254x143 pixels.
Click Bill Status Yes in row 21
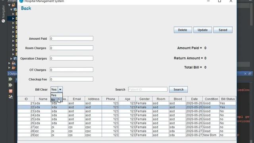pyautogui.click(x=228, y=103)
